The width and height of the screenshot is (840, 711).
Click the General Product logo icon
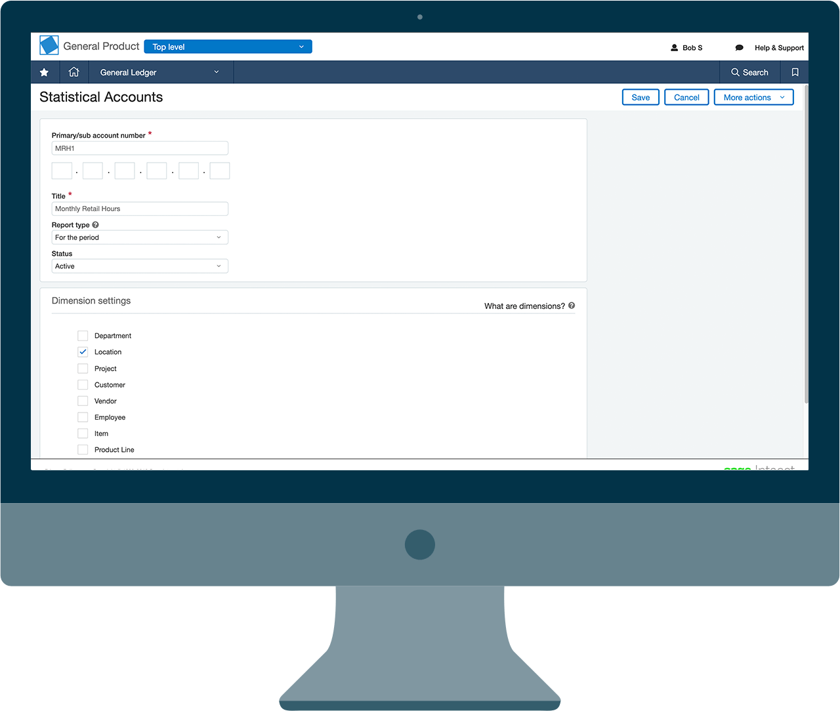(x=49, y=45)
